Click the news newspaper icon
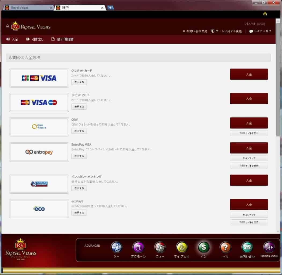282x275 pixels. tap(160, 247)
